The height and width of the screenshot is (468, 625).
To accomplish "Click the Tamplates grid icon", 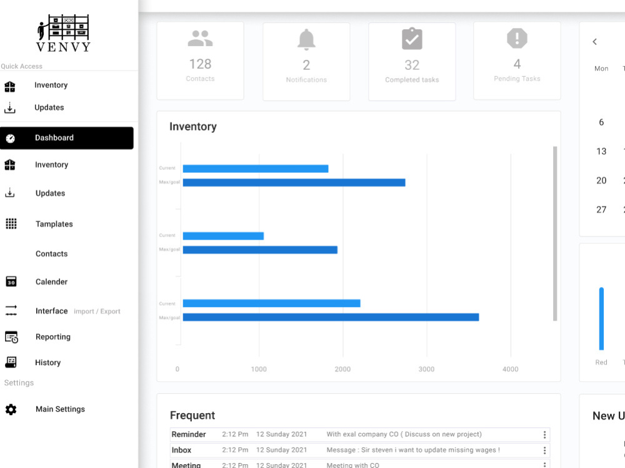I will pyautogui.click(x=11, y=223).
